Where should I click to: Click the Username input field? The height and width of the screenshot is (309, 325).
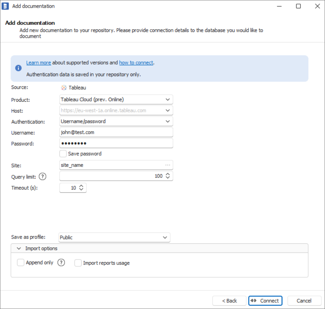[116, 132]
